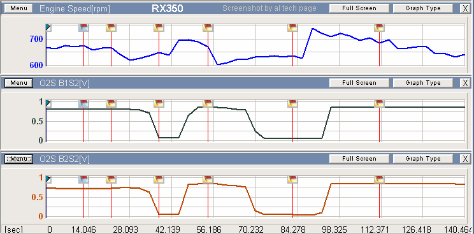Show Engine Speed graph in Full Screen

pos(359,8)
